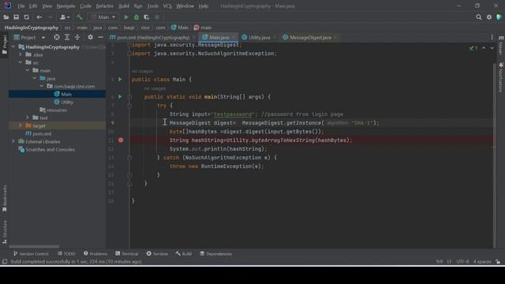Click Select Opened File target icon
The height and width of the screenshot is (284, 505).
[57, 37]
